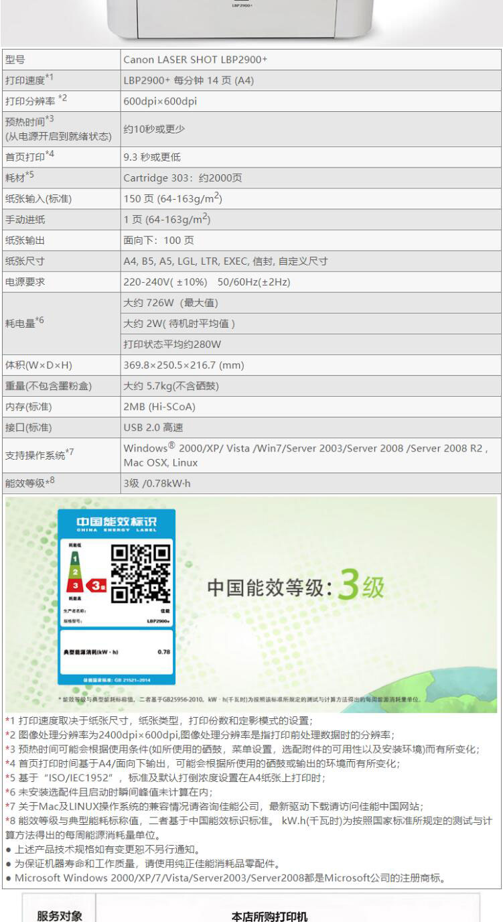Click 'Cartridge 303：约2000页' value
The width and height of the screenshot is (503, 922).
183,178
